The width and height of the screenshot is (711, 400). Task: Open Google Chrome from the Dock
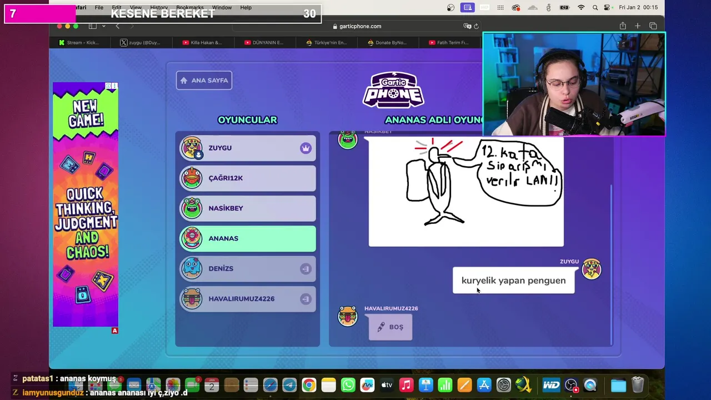[x=309, y=385]
